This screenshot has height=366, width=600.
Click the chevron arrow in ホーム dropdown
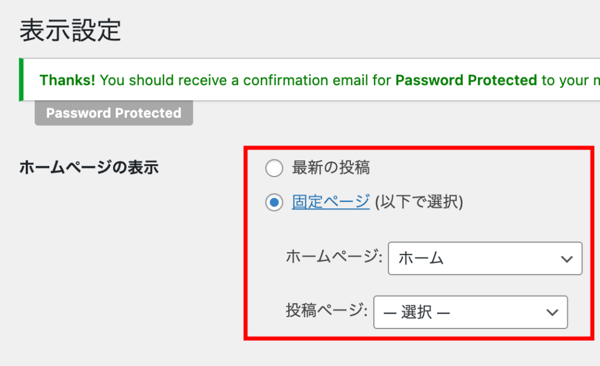tap(566, 259)
